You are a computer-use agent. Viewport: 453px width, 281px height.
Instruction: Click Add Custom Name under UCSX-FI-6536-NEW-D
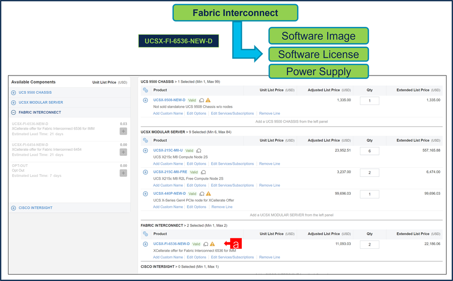coord(168,257)
